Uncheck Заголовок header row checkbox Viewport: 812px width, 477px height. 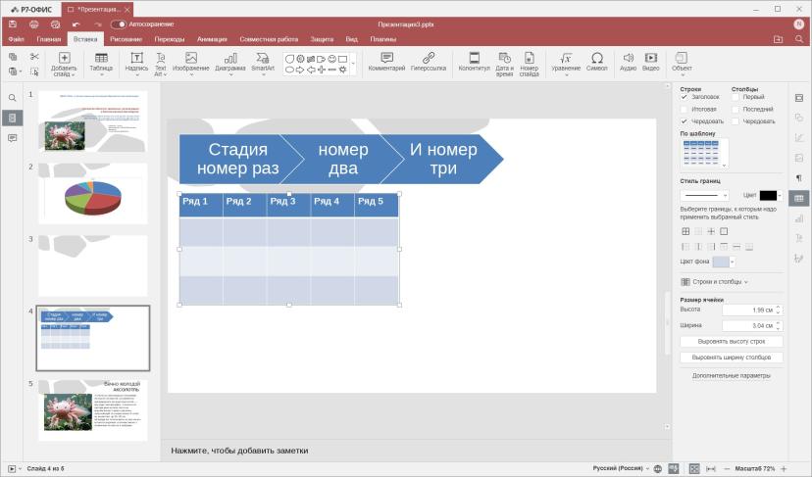coord(685,97)
